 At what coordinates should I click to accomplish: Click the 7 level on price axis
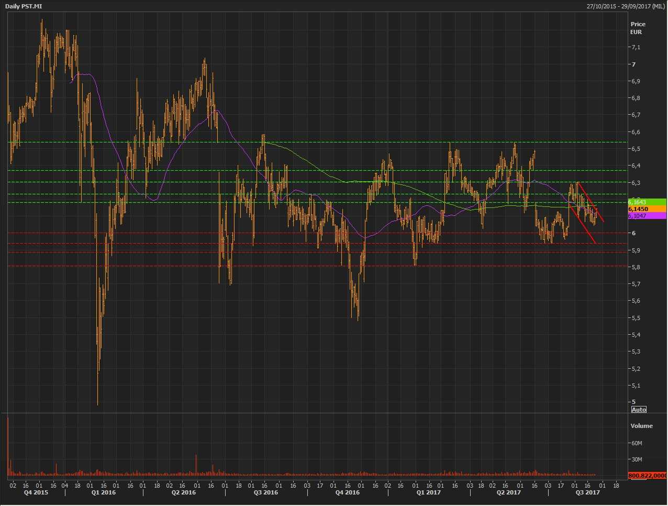point(634,64)
